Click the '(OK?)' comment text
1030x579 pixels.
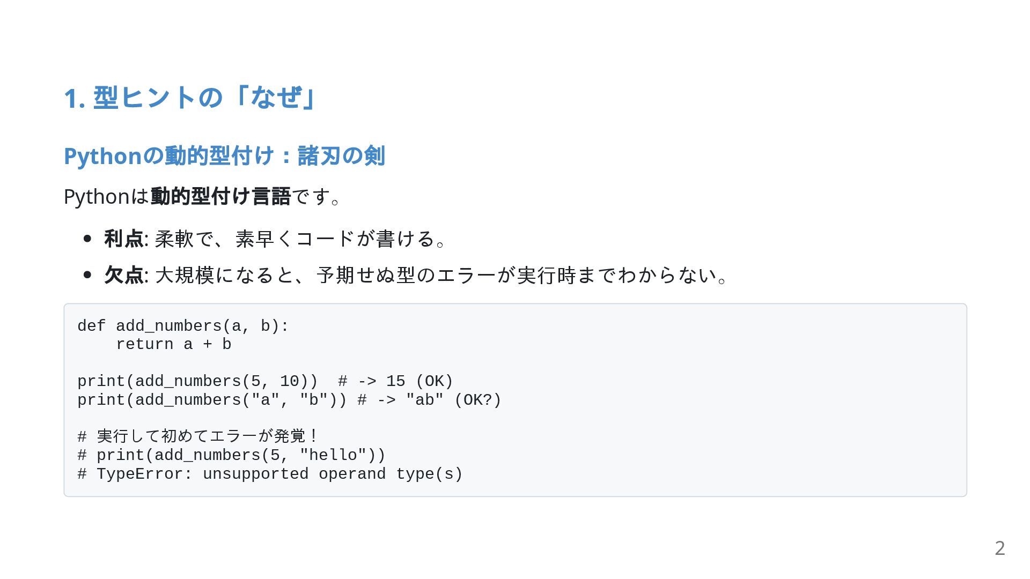click(x=477, y=400)
